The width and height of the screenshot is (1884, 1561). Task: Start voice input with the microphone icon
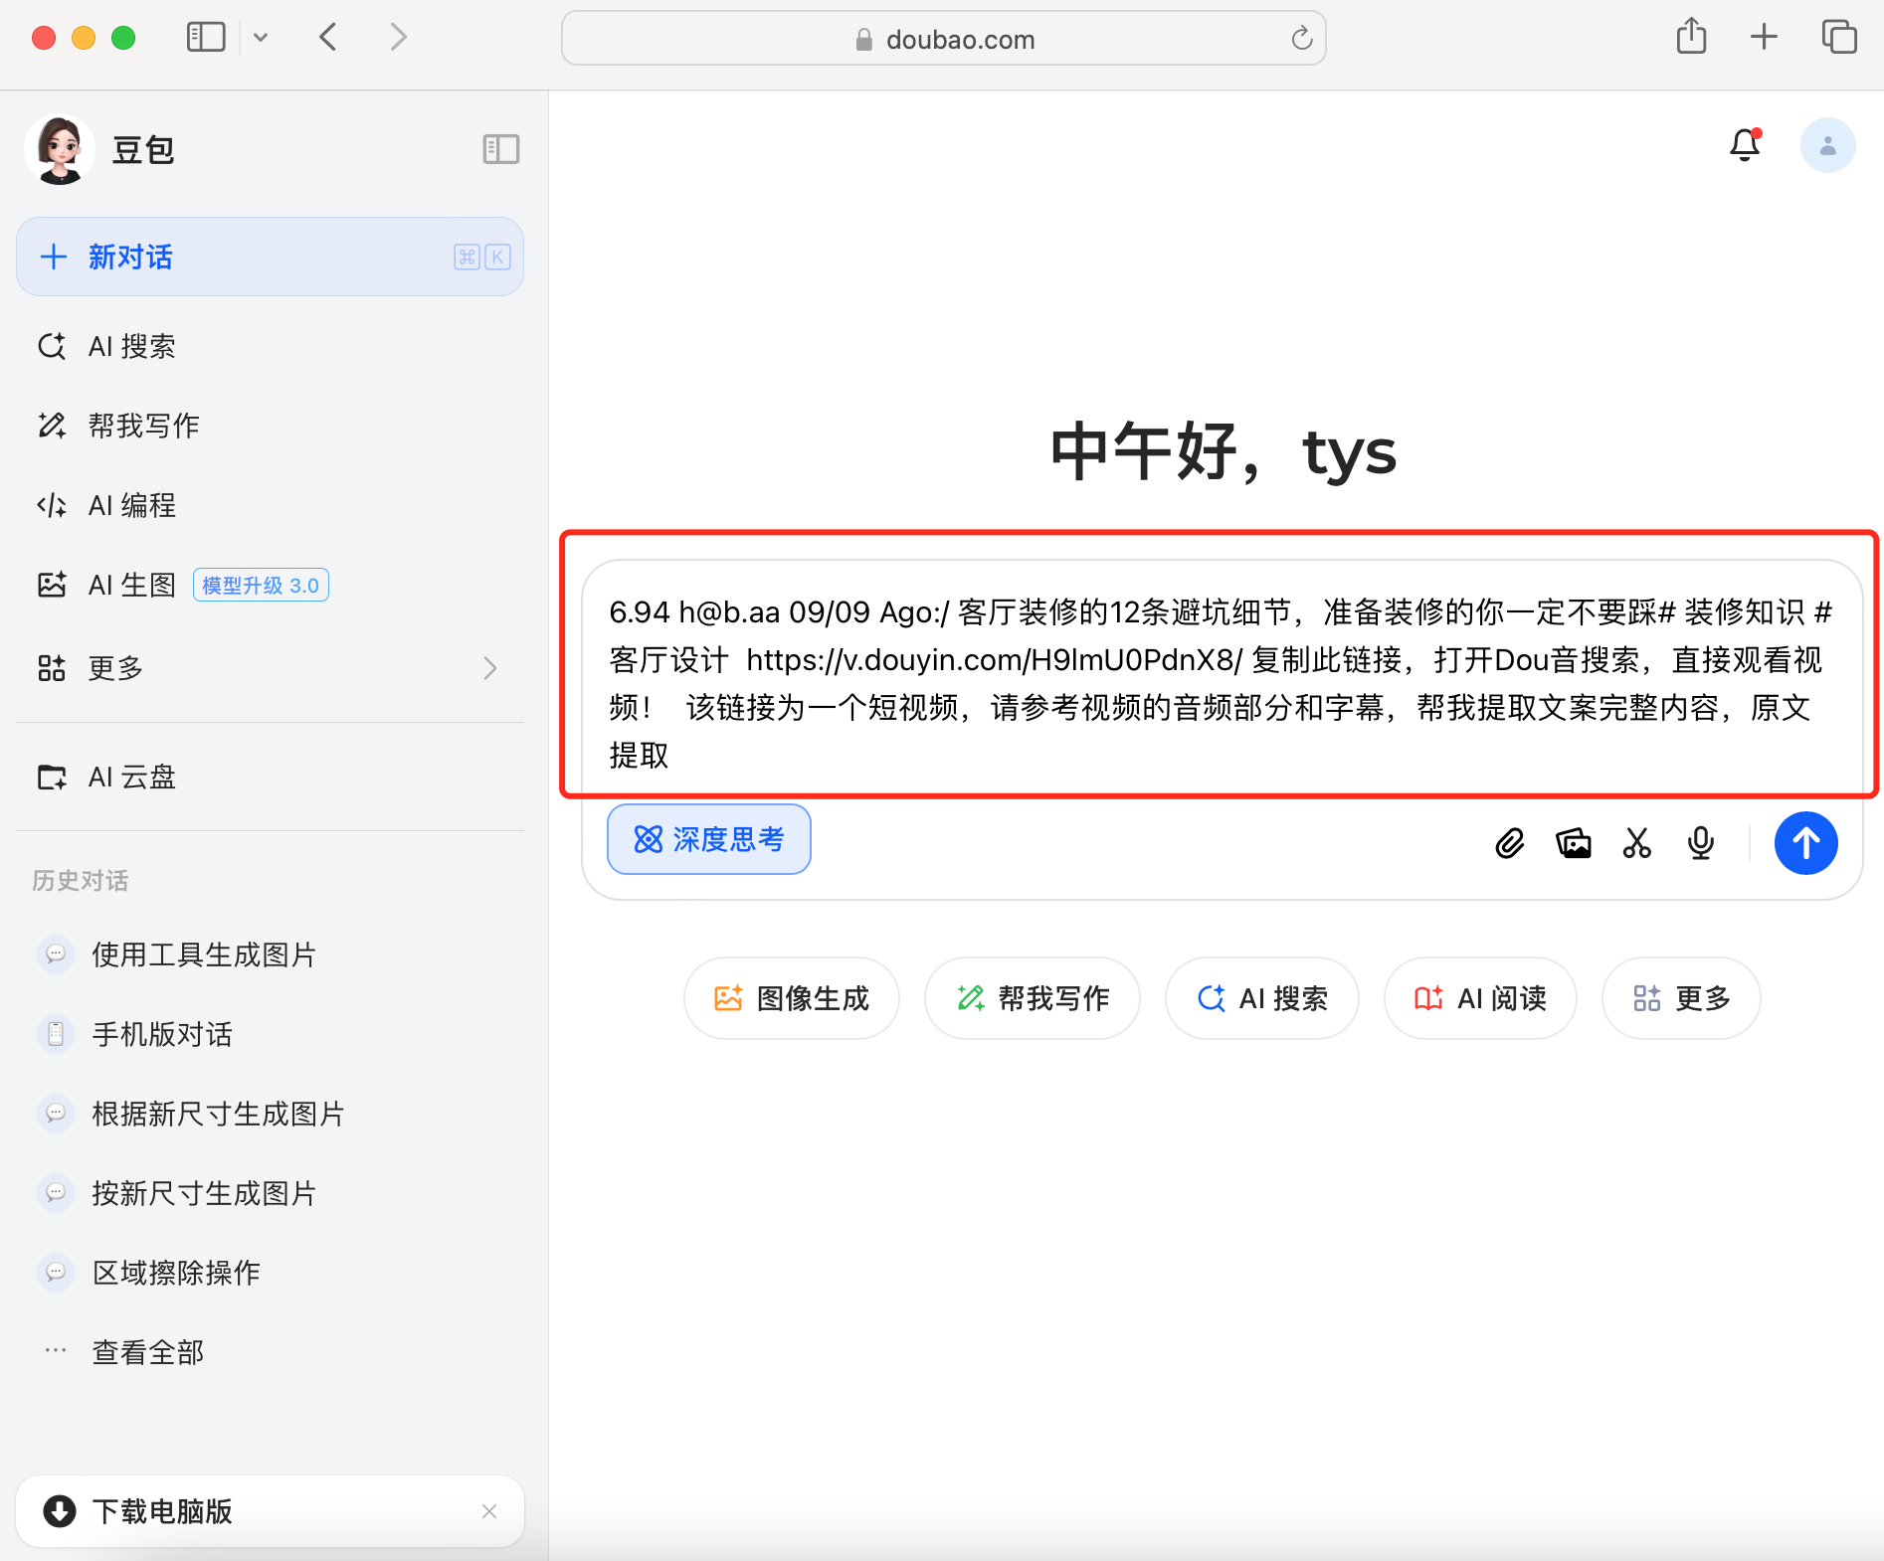(1701, 843)
